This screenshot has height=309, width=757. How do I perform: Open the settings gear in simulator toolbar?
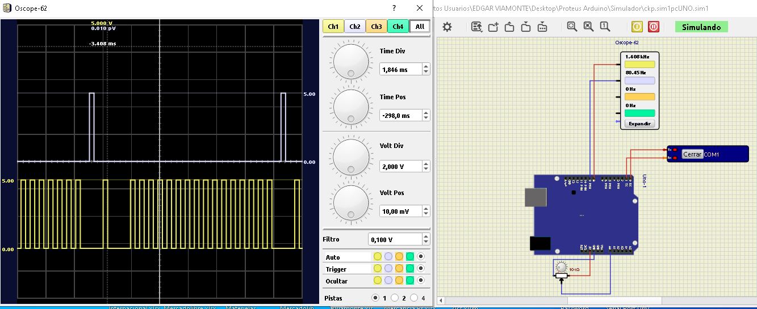447,27
